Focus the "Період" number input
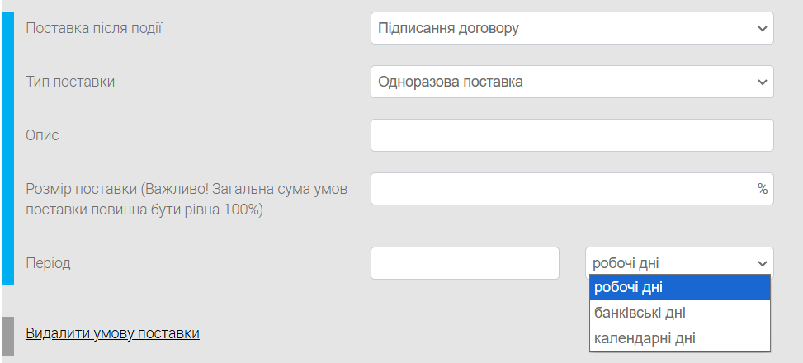Viewport: 803px width, 363px height. [x=465, y=263]
